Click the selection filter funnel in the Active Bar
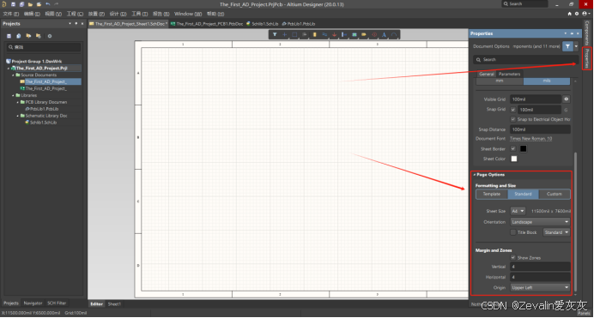The width and height of the screenshot is (594, 318). [x=275, y=35]
